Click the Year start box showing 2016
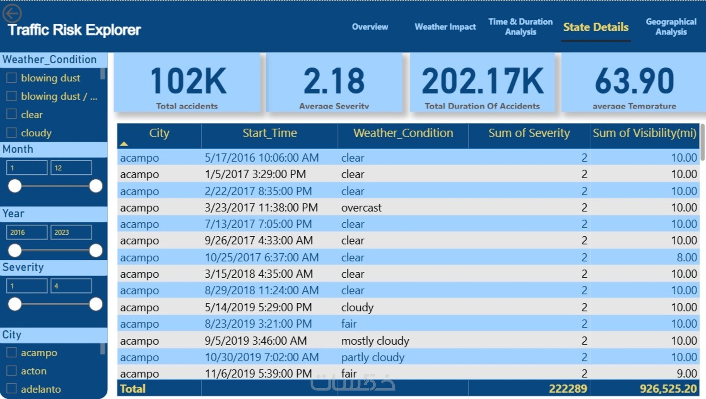706x399 pixels. 27,232
